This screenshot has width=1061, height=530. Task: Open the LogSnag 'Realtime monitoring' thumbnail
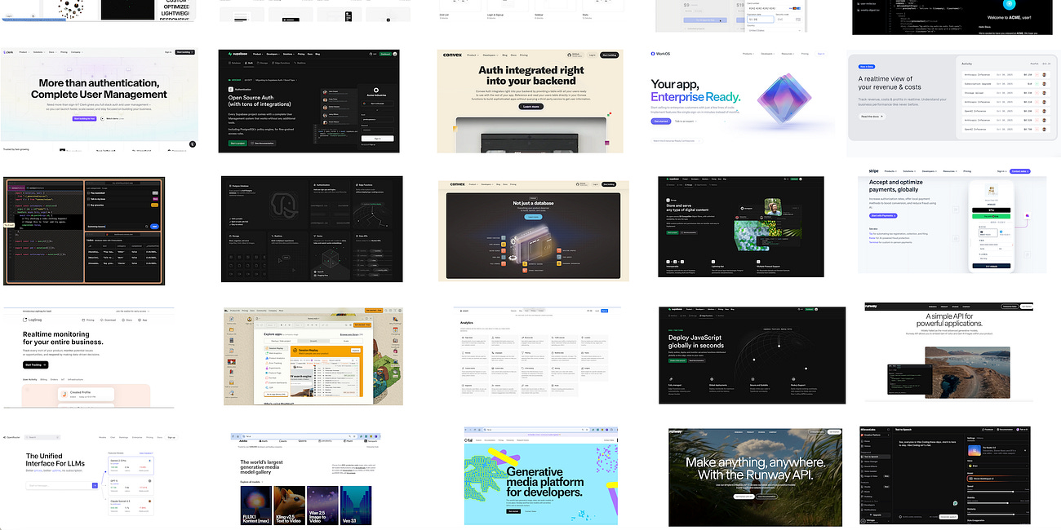[x=89, y=357]
